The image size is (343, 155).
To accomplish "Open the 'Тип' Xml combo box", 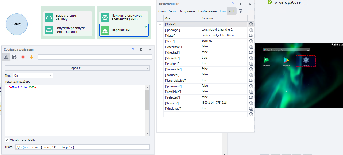I will [33, 75].
